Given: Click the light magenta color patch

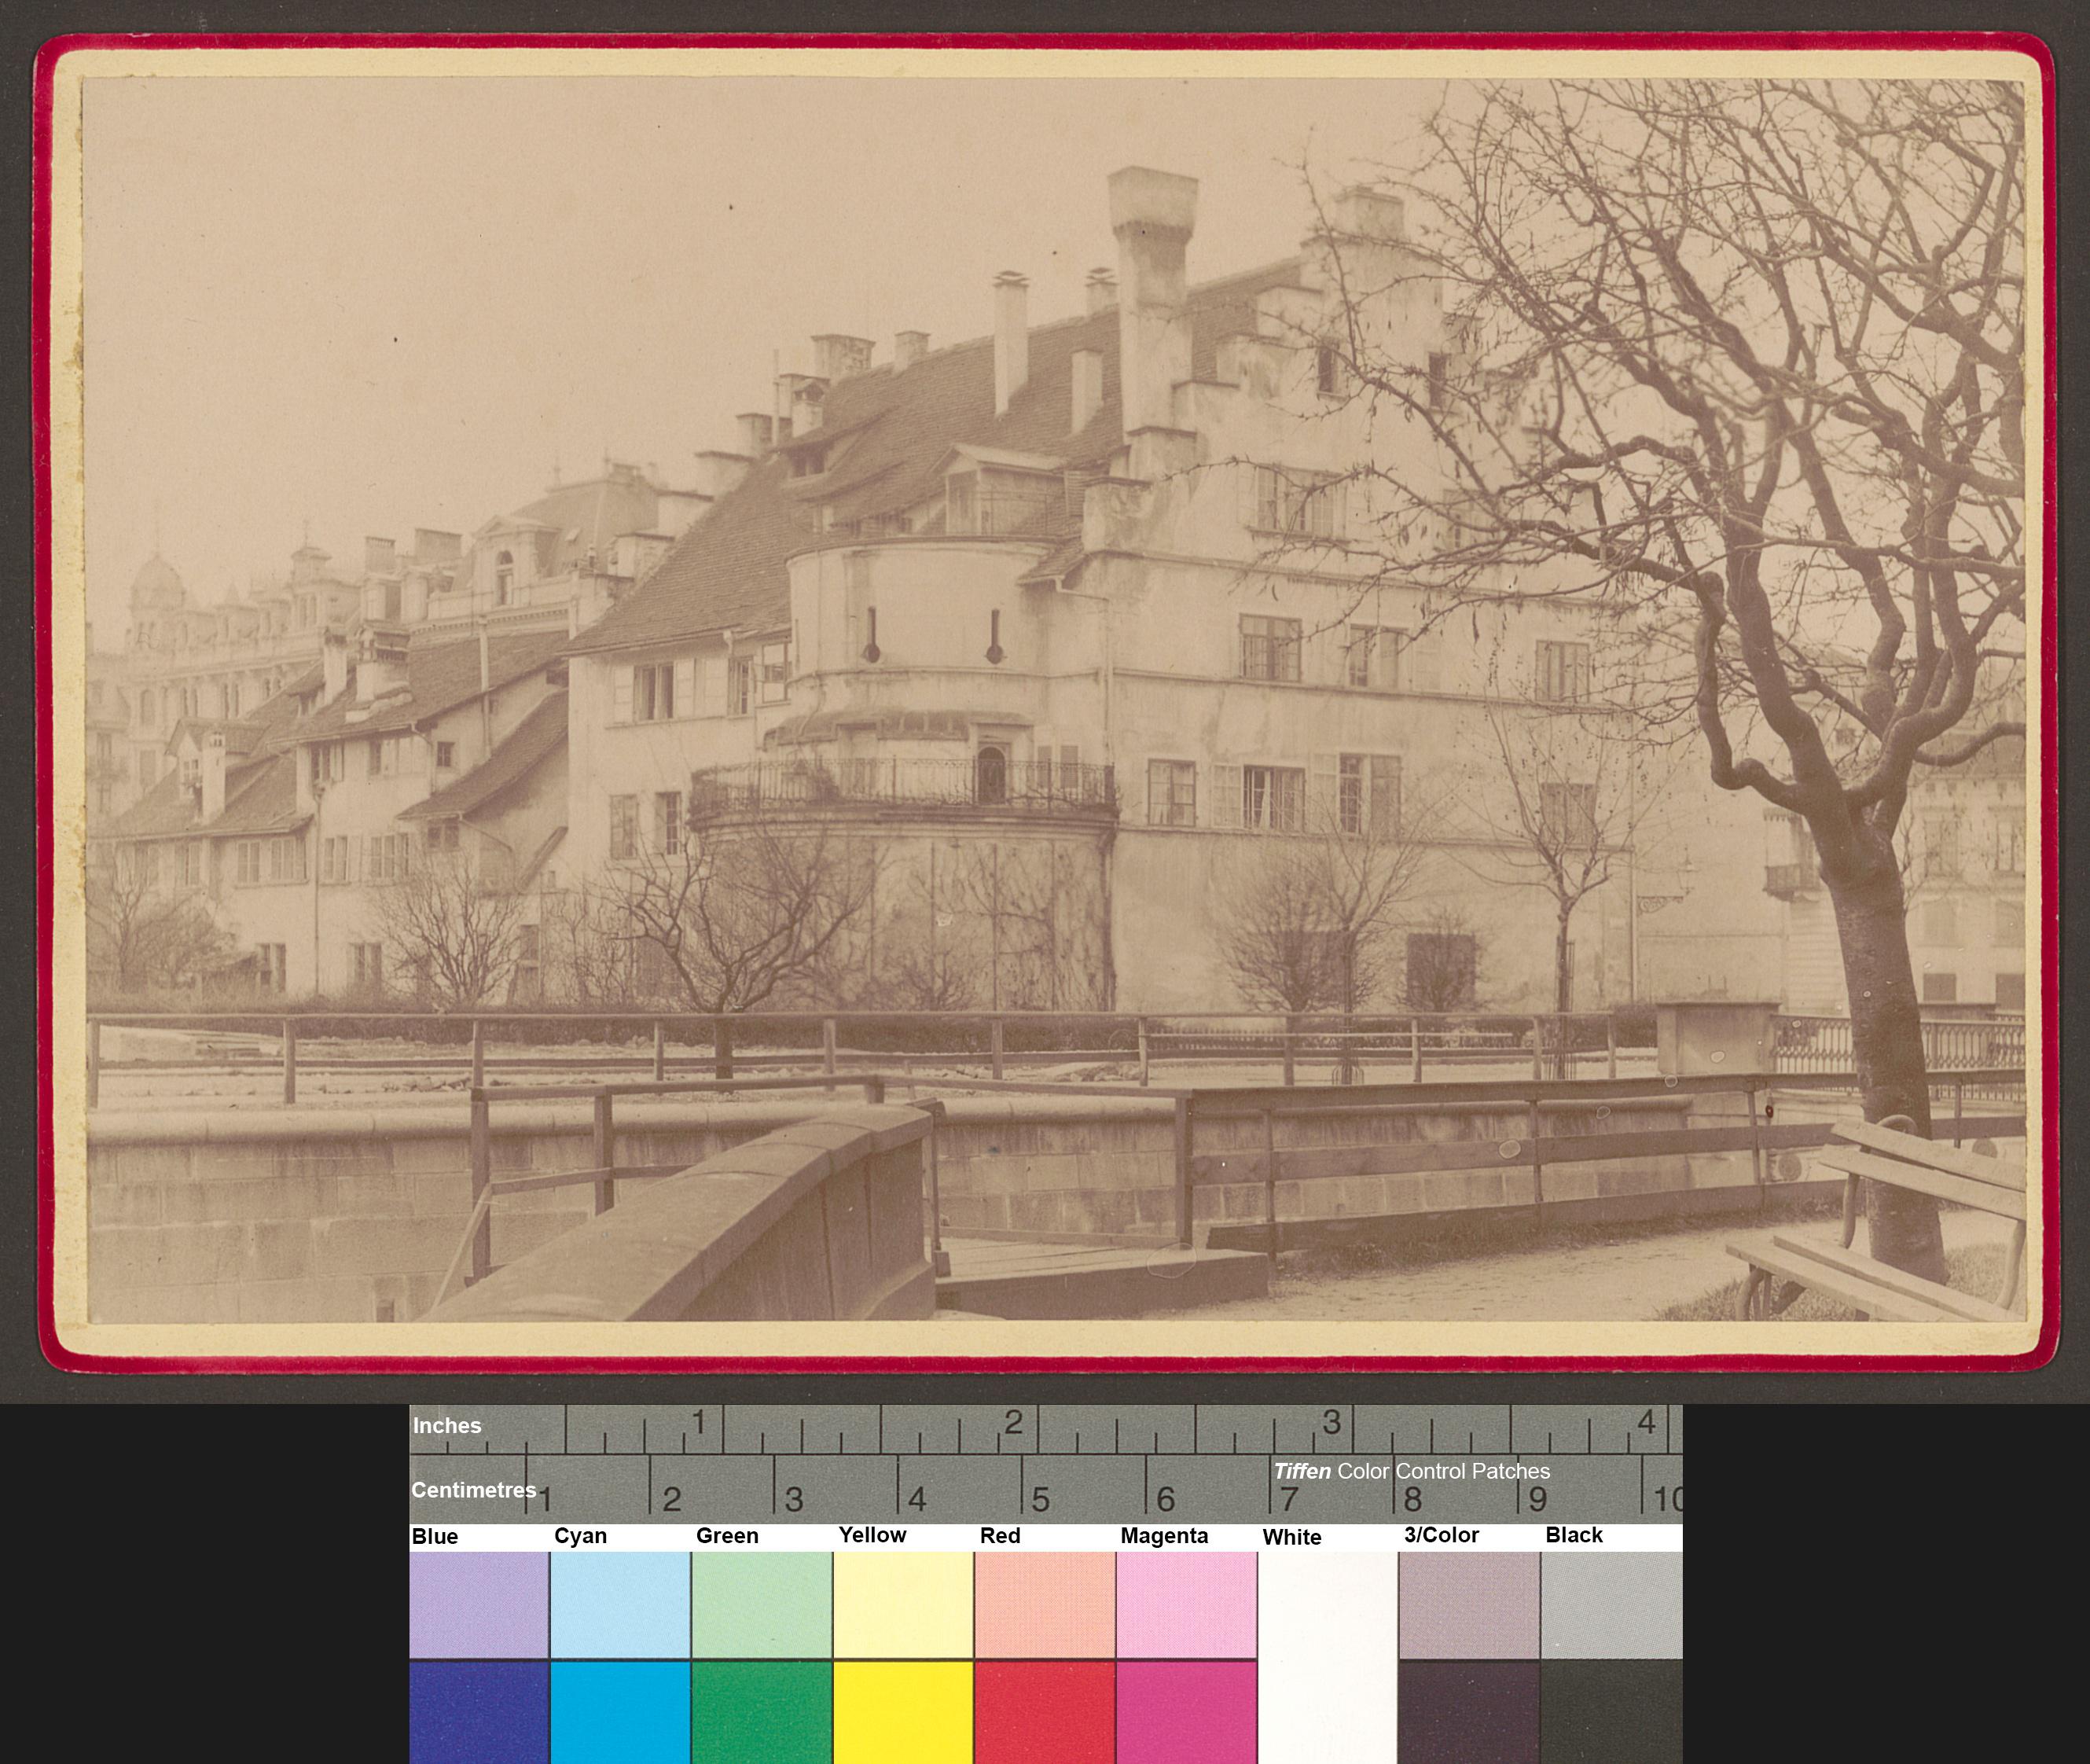Looking at the screenshot, I should (1187, 1604).
